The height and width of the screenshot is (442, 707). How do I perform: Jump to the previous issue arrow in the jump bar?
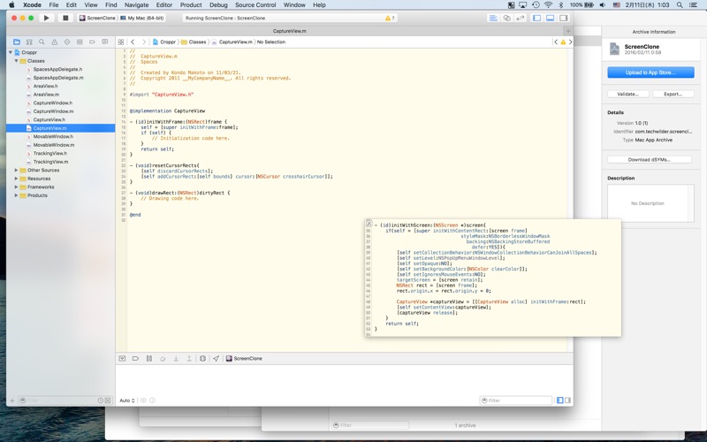pos(556,42)
